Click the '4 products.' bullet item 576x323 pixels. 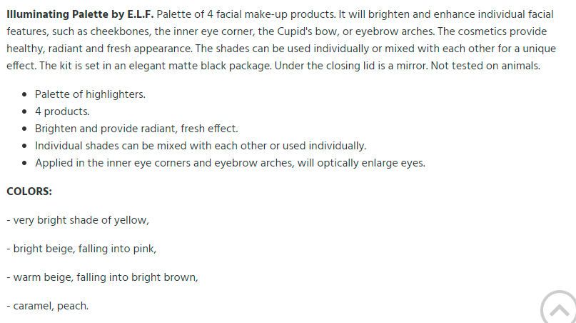click(62, 111)
